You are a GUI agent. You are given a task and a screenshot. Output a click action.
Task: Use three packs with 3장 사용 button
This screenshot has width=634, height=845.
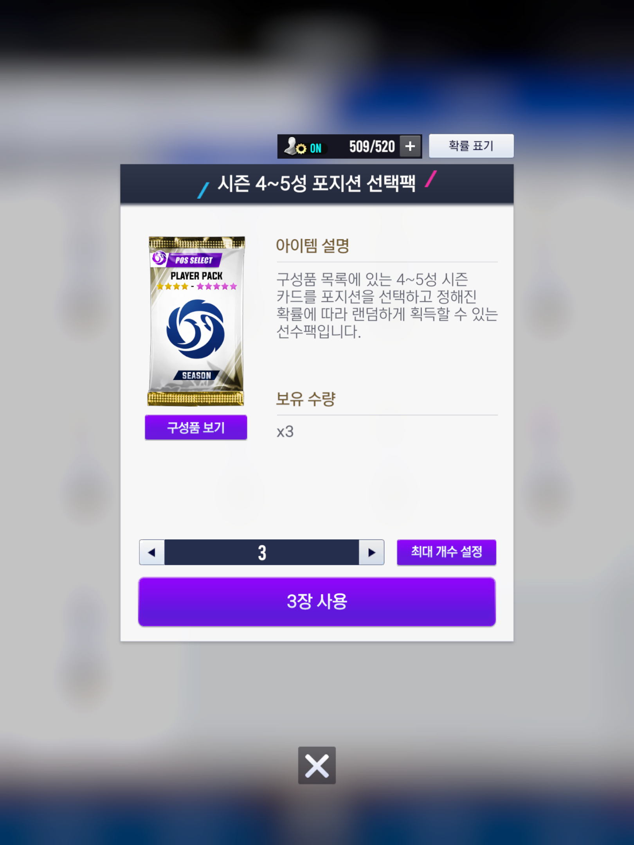317,602
